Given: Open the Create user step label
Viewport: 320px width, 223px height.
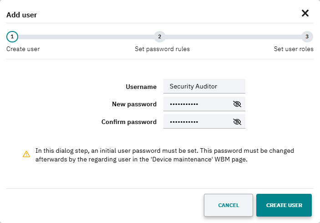Looking at the screenshot, I should tap(23, 49).
